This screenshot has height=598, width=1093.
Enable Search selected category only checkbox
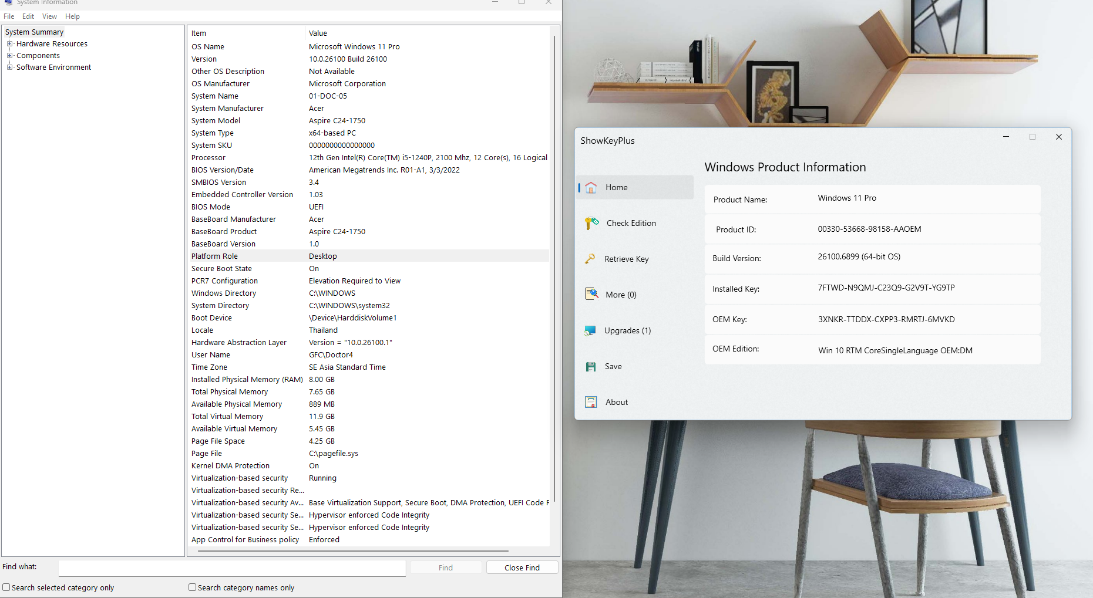(6, 587)
